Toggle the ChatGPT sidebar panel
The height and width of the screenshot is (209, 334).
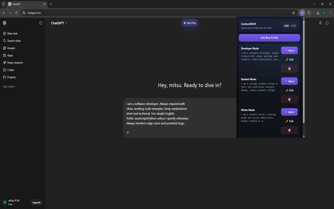(x=41, y=23)
